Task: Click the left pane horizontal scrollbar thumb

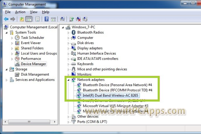Action: coord(29,122)
